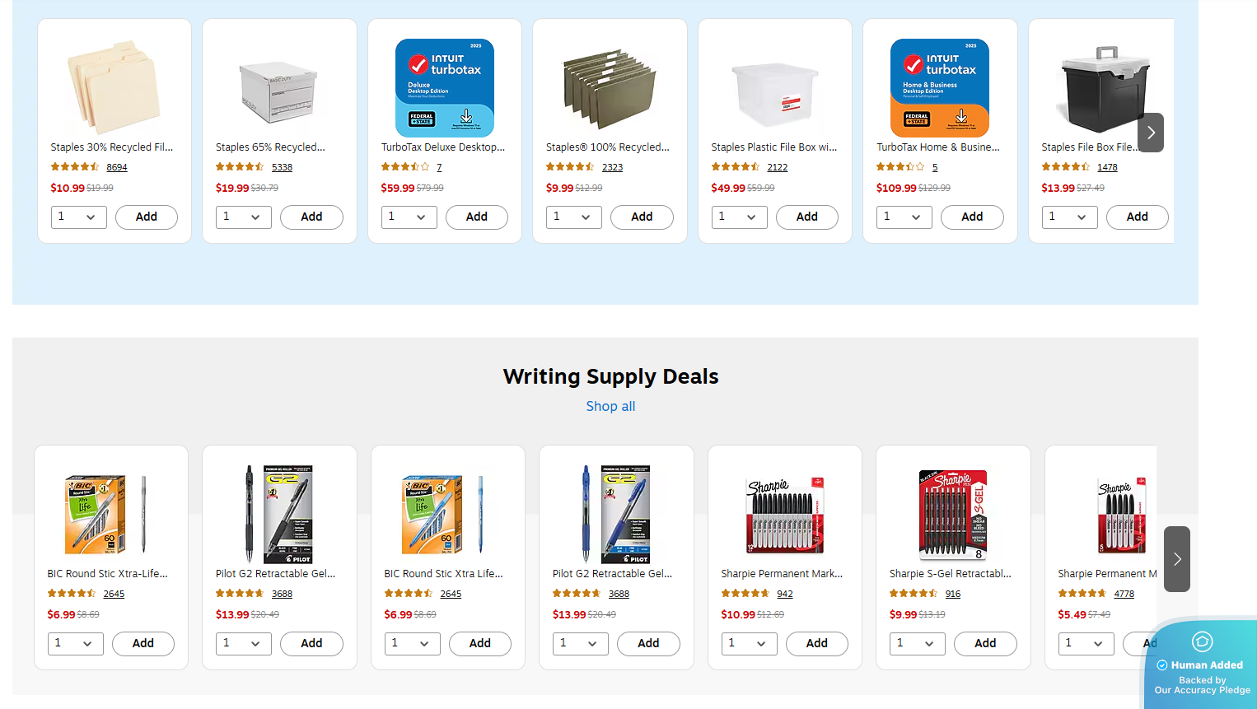Add BIC Round Stic Xtra-Life black pens
The height and width of the screenshot is (709, 1257).
[x=143, y=644]
